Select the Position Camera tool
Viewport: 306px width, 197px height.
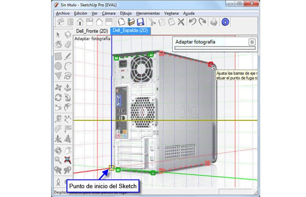pyautogui.click(x=58, y=182)
